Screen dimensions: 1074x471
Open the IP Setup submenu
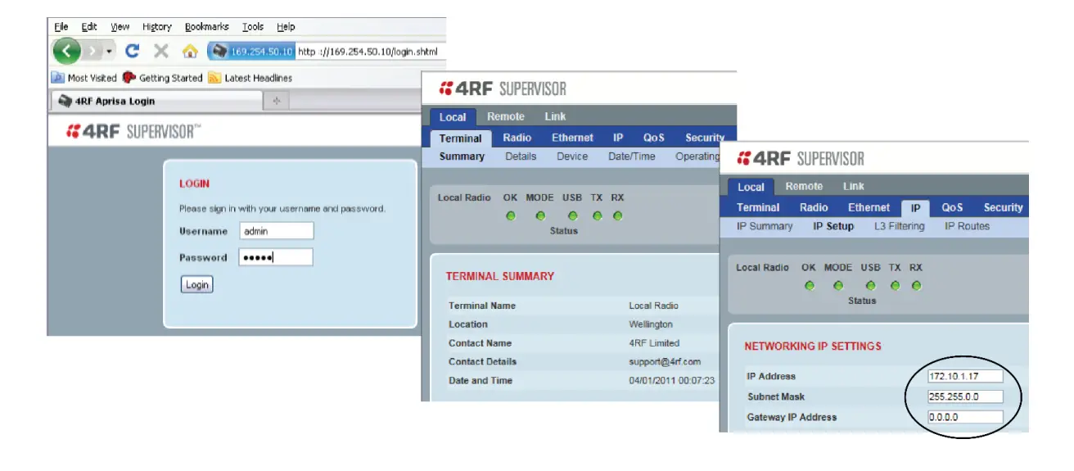[x=833, y=226]
